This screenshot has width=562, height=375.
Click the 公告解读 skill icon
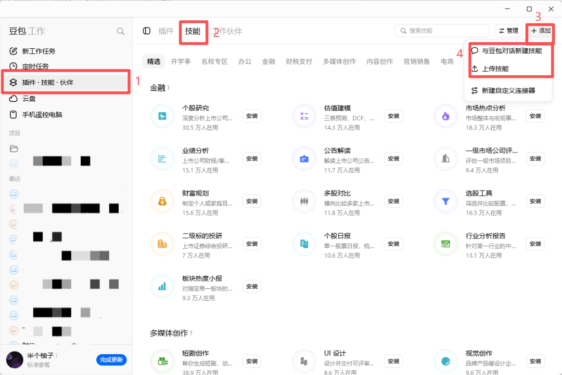point(304,158)
